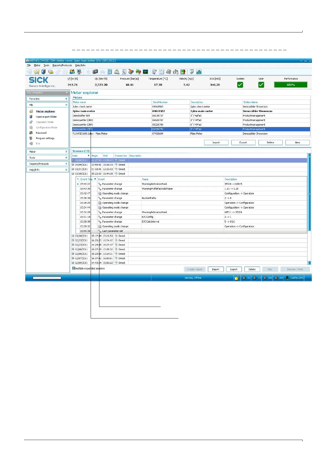Click Export in the Meters panel

click(x=243, y=142)
